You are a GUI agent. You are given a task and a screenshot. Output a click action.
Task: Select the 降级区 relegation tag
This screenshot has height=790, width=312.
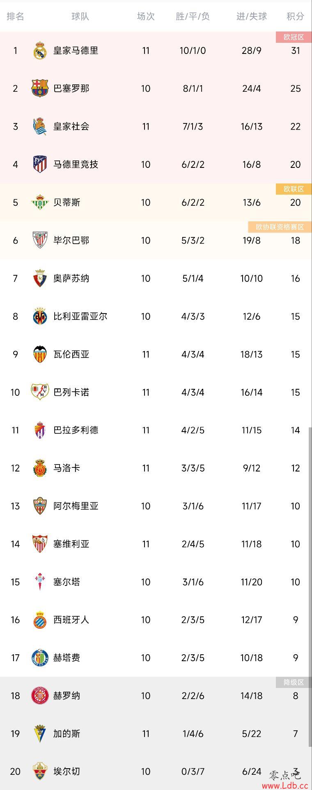294,682
